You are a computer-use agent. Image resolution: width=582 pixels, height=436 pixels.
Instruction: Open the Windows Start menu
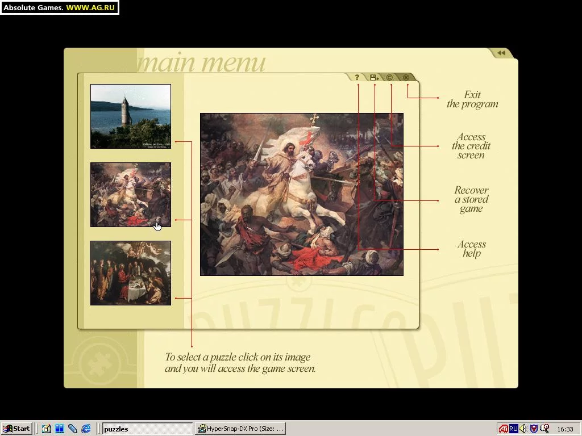16,429
